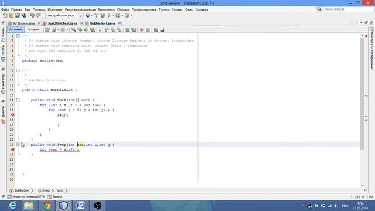Viewport: 375px width, 211px height.
Task: Open dropdown arrow next to globe icon
Action: (x=92, y=16)
